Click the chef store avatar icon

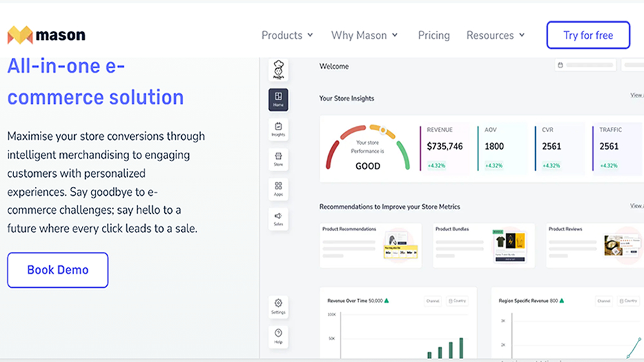coord(278,70)
